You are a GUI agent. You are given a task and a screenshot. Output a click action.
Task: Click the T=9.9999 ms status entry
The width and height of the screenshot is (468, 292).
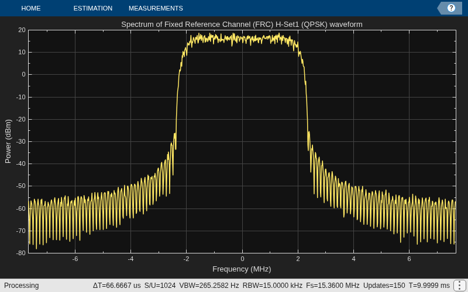tap(429, 286)
